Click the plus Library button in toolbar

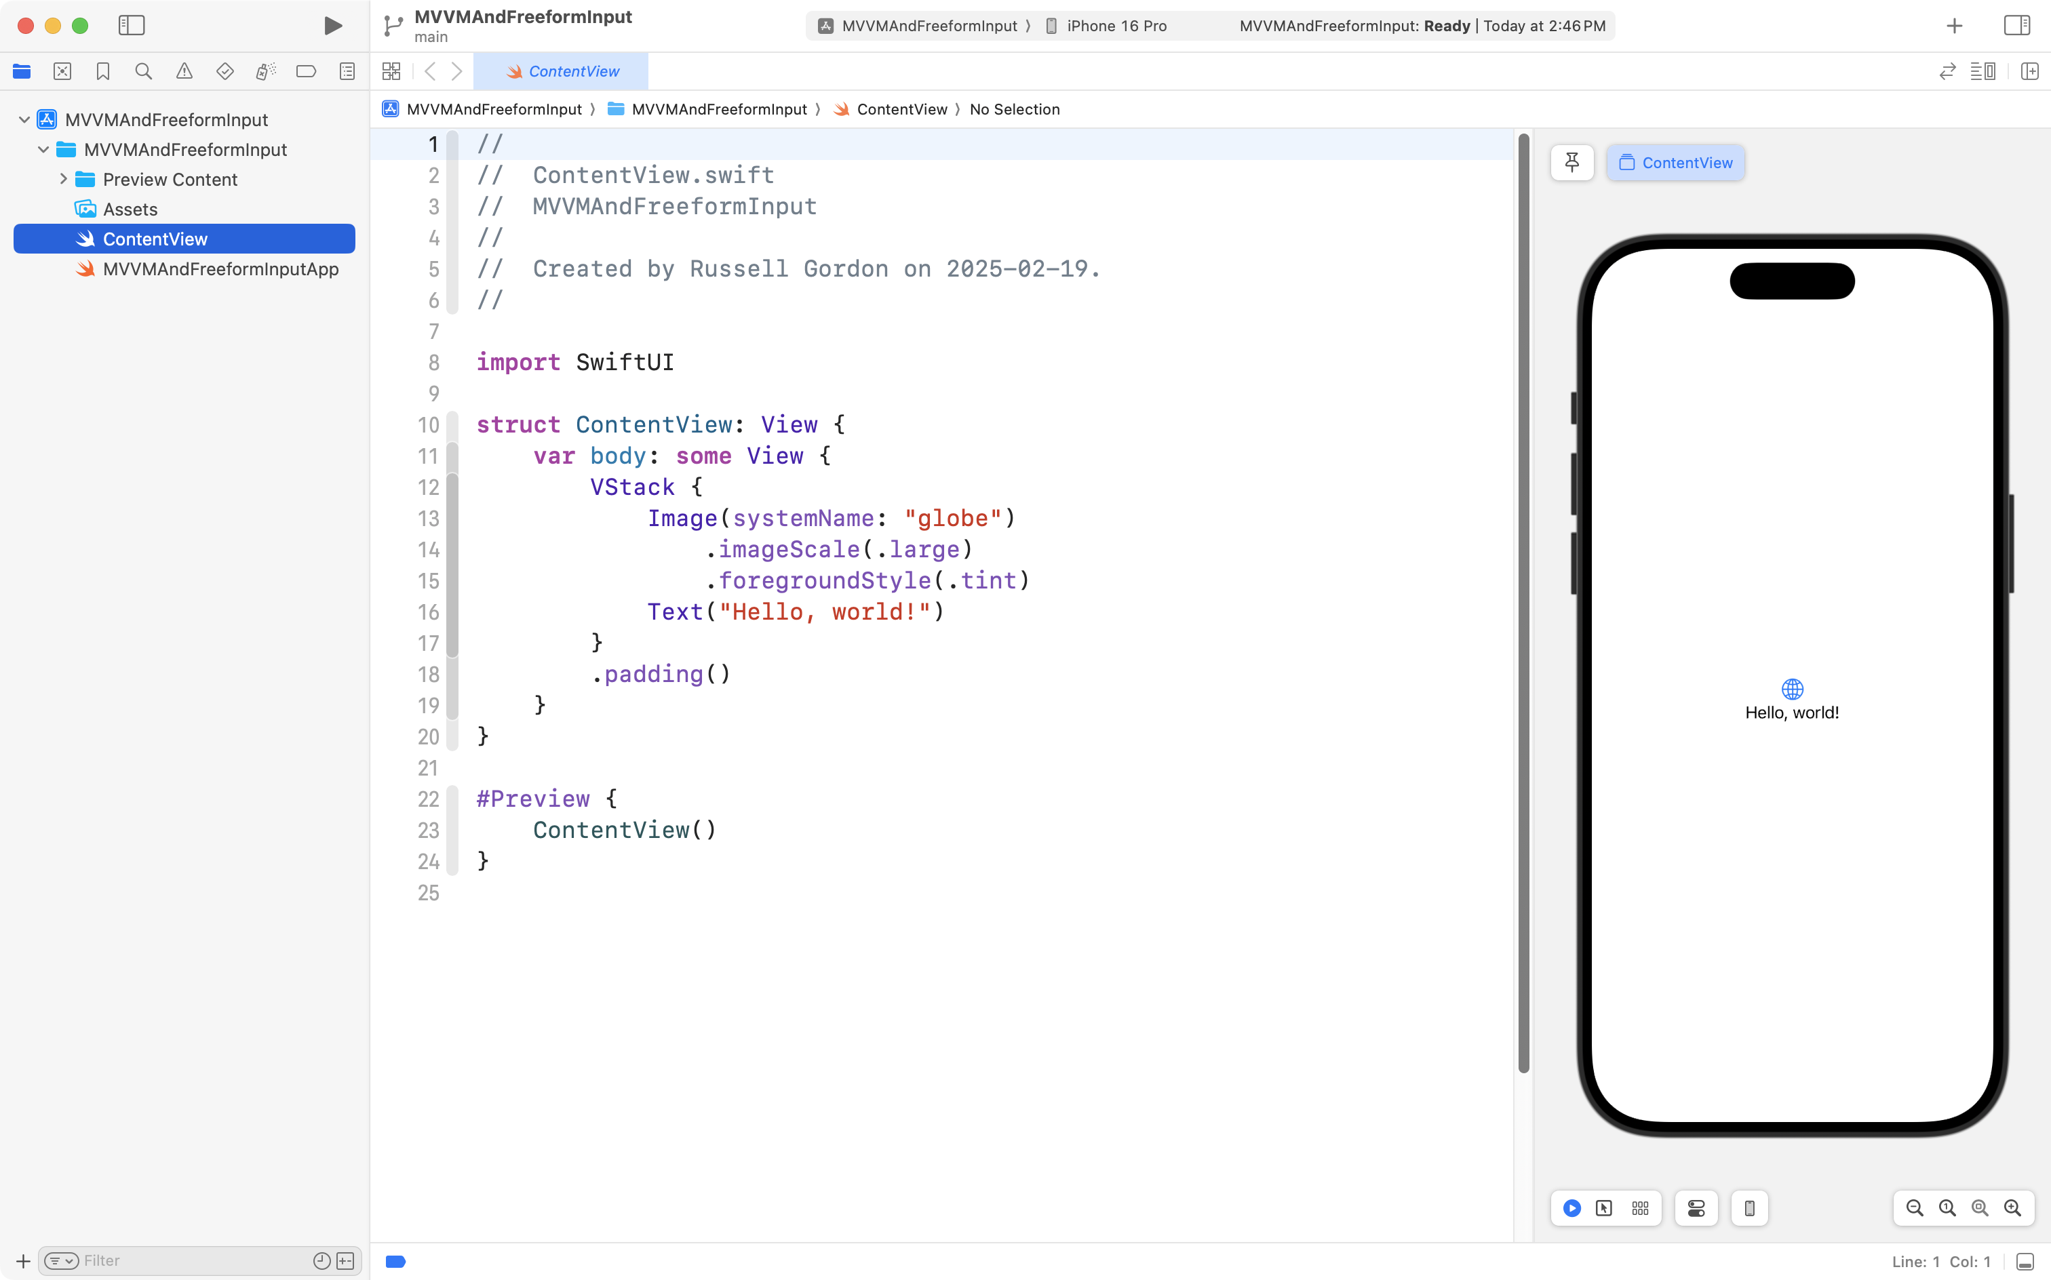(x=1953, y=25)
